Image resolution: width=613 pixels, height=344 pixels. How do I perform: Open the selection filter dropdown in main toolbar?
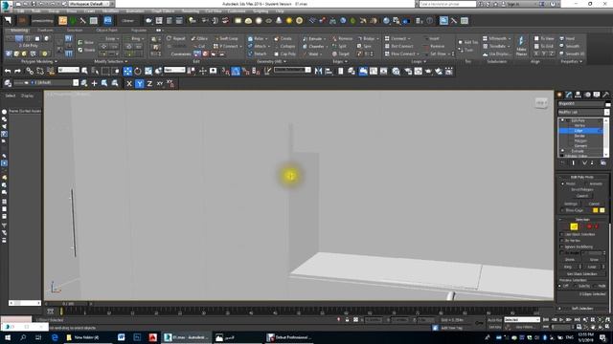coord(69,70)
